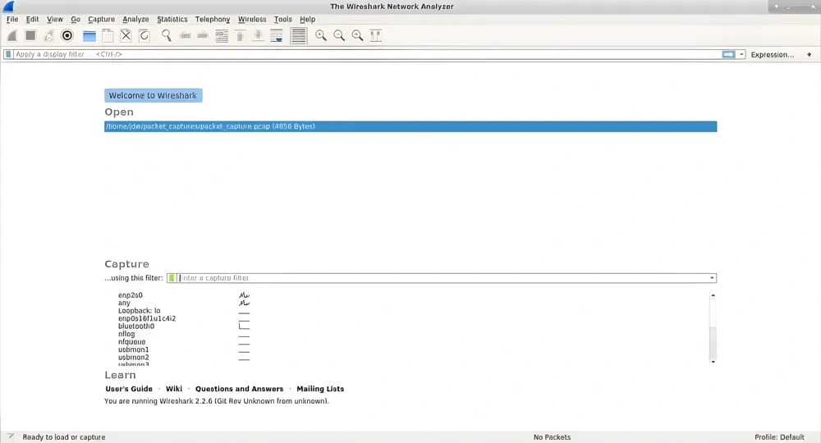Reload this capture file icon
This screenshot has height=443, width=821.
pyautogui.click(x=144, y=35)
